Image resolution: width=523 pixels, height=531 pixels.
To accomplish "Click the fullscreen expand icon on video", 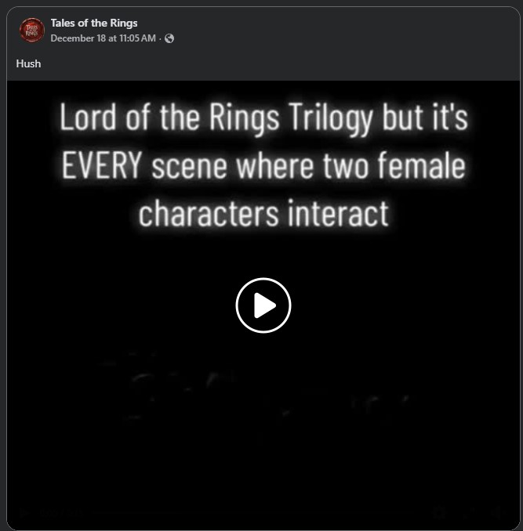I will tap(469, 513).
